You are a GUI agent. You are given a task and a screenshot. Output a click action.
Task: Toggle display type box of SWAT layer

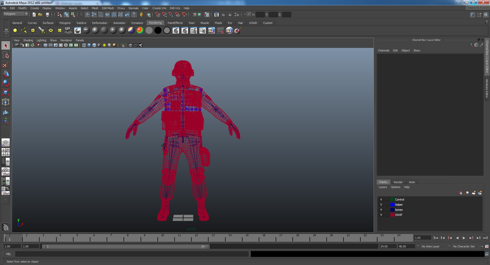387,215
